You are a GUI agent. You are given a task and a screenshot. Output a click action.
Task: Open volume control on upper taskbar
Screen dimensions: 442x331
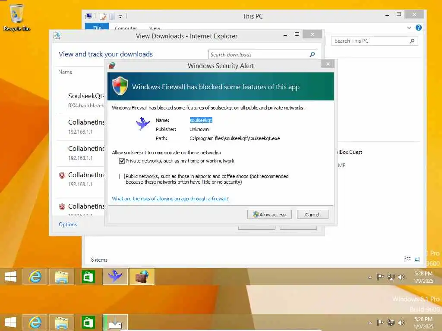click(x=401, y=277)
